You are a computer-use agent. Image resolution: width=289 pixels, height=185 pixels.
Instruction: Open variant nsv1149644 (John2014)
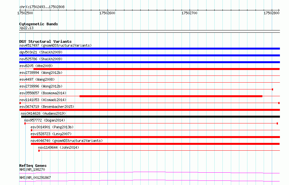pos(58,147)
